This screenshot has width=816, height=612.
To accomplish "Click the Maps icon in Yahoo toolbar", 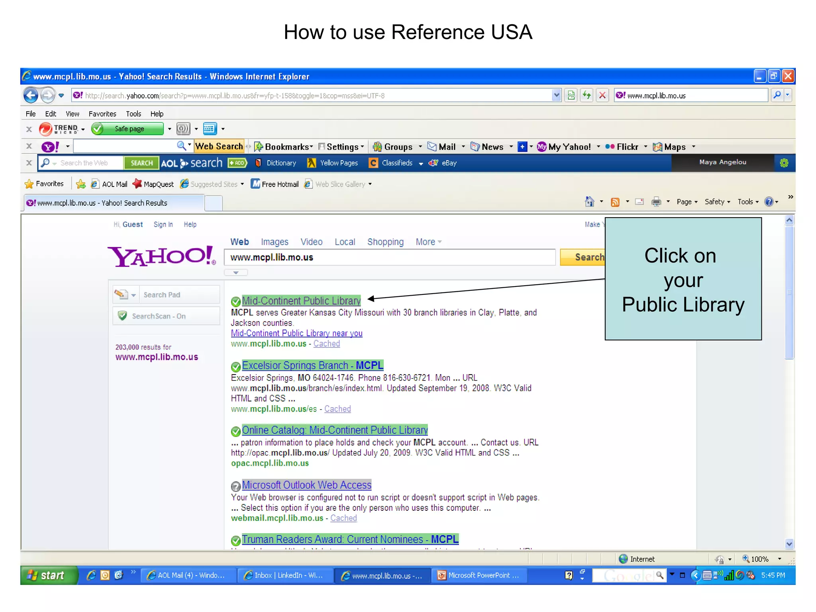I will 657,147.
